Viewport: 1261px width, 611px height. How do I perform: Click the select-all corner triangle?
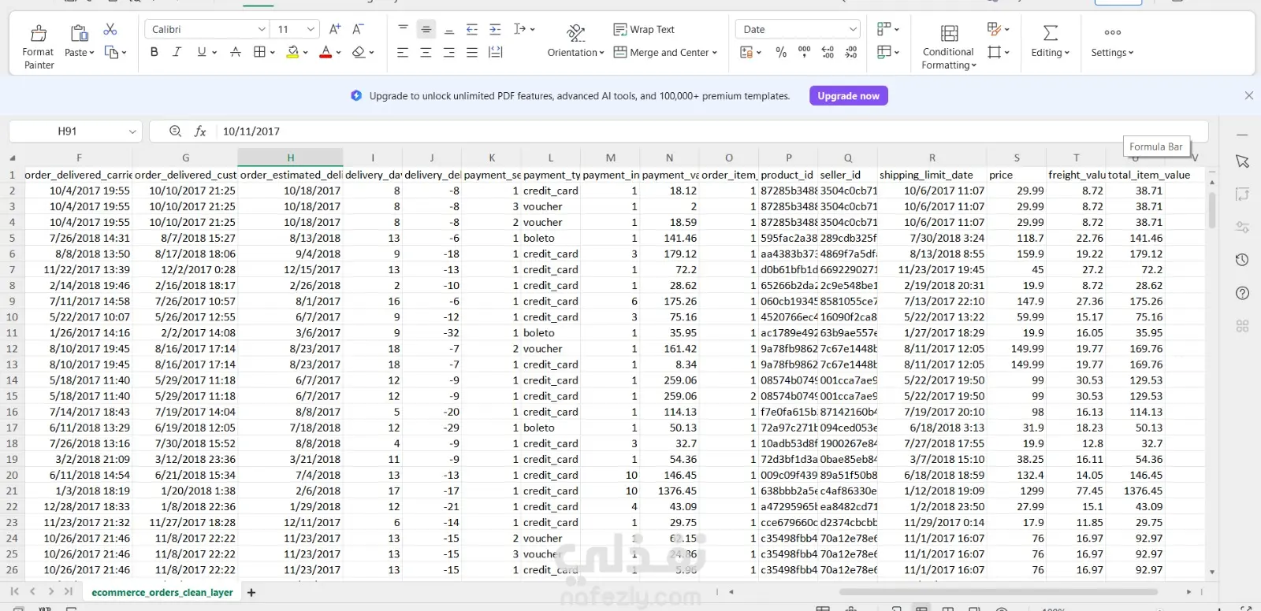pos(12,157)
